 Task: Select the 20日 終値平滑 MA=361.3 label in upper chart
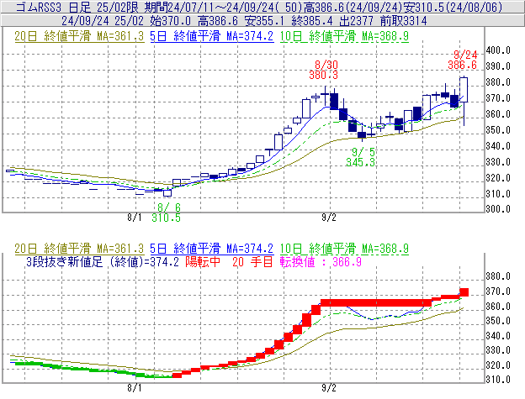point(79,36)
